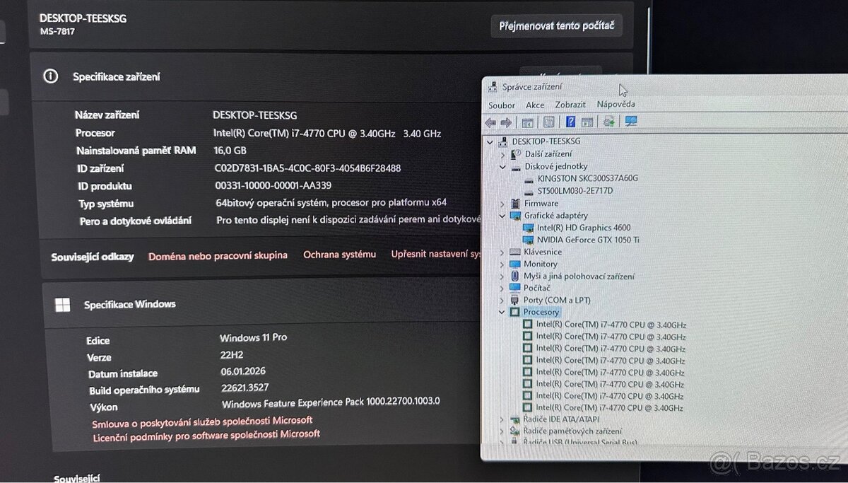Screen dimensions: 848x483
Task: Click the show console tree toolbar icon
Action: coord(527,122)
